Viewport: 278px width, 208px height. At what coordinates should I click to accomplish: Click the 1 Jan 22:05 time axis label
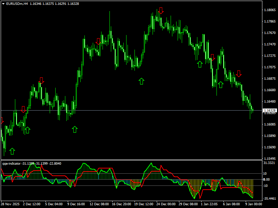[x=209, y=204]
